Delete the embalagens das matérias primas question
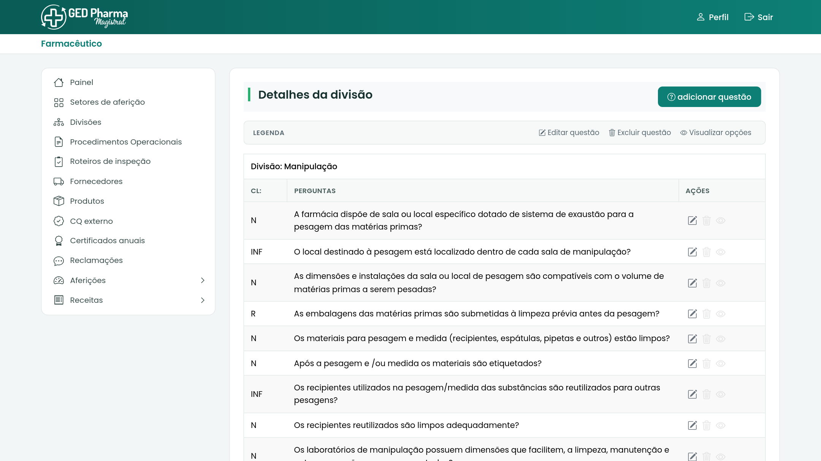This screenshot has width=821, height=461. (x=706, y=314)
